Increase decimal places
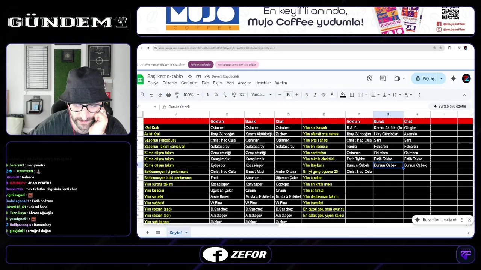The height and width of the screenshot is (270, 481). (233, 95)
